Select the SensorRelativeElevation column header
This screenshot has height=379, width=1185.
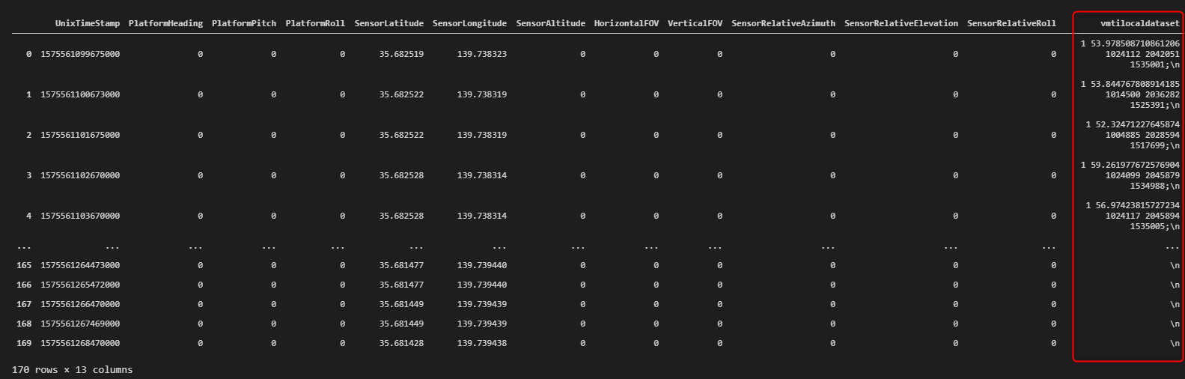tap(901, 23)
